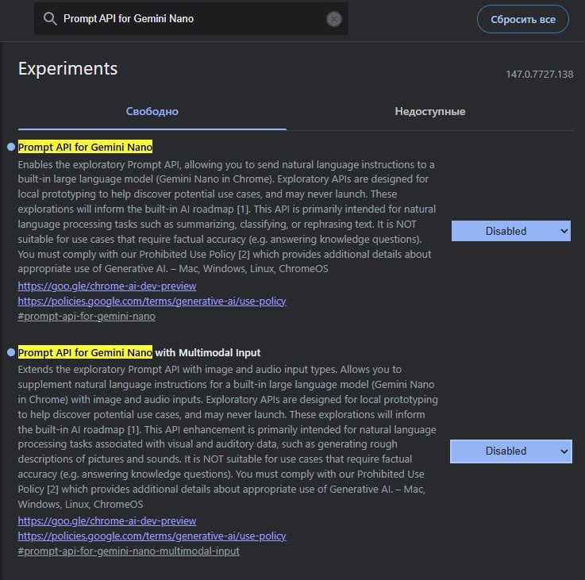Screen dimensions: 585x580
Task: Open Disabled dropdown for Prompt API for Gemini Nano
Action: point(510,231)
